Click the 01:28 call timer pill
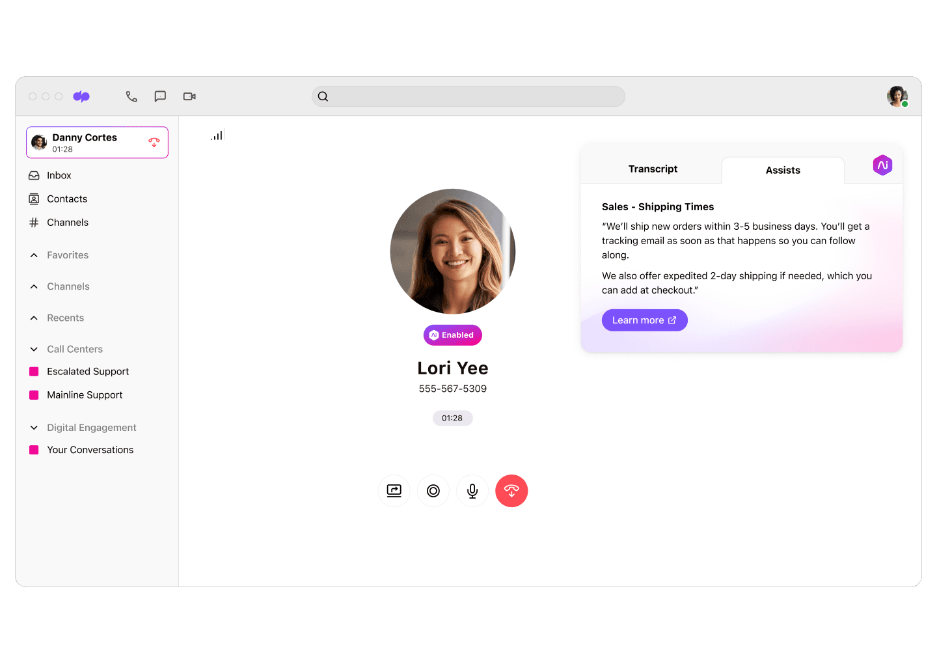The image size is (937, 664). pyautogui.click(x=452, y=418)
